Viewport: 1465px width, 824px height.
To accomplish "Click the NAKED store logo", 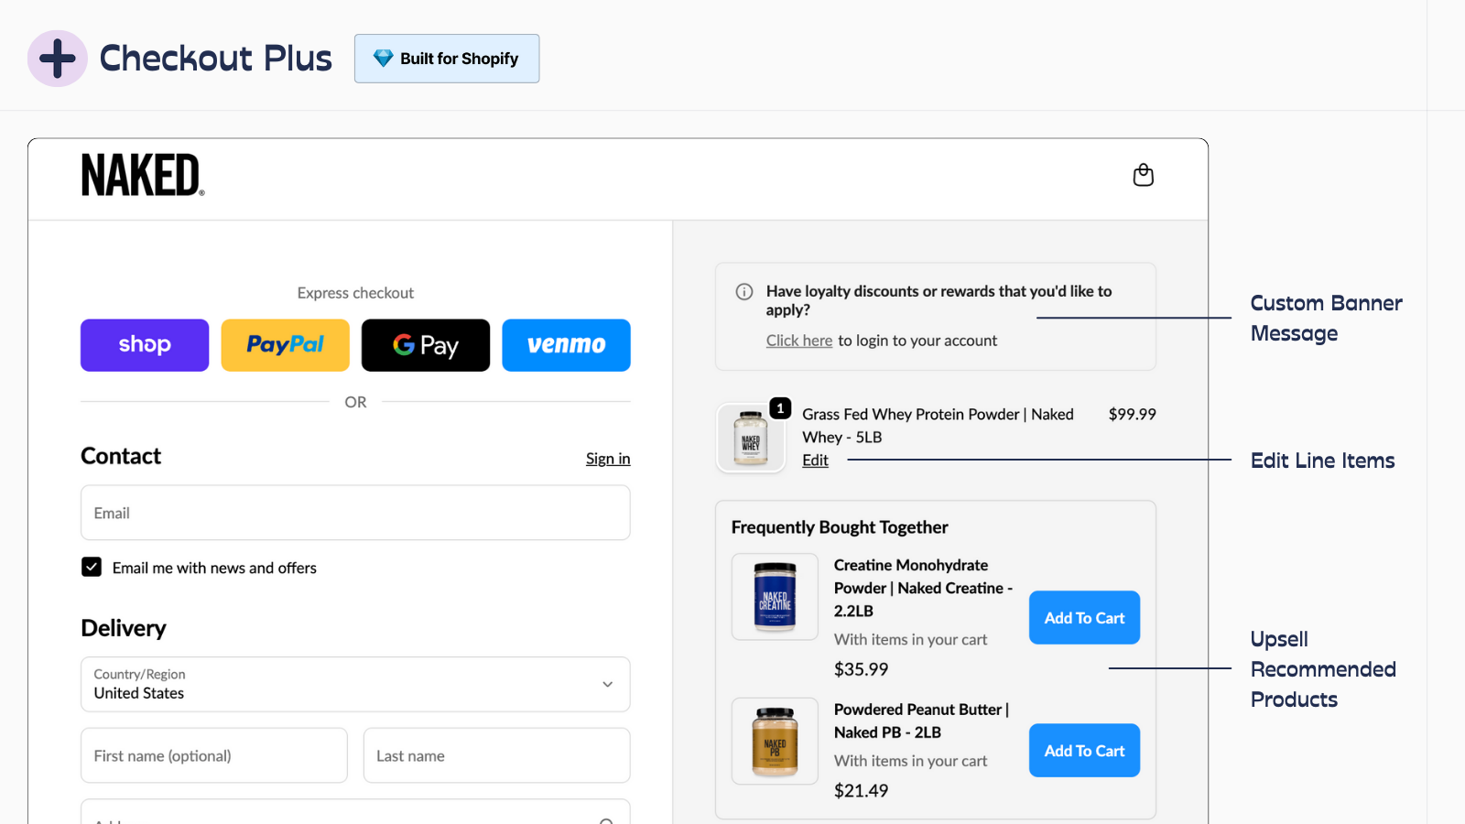I will 143,175.
